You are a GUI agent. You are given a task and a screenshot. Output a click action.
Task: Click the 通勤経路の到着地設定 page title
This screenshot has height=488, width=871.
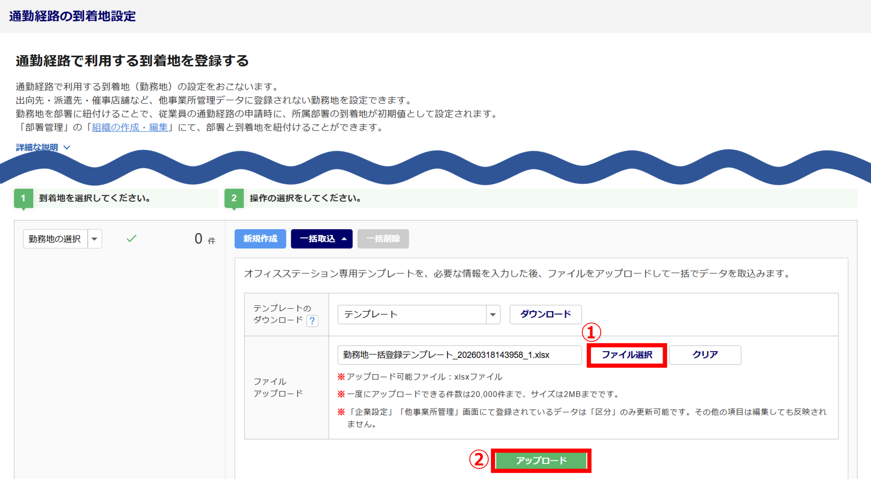[72, 16]
